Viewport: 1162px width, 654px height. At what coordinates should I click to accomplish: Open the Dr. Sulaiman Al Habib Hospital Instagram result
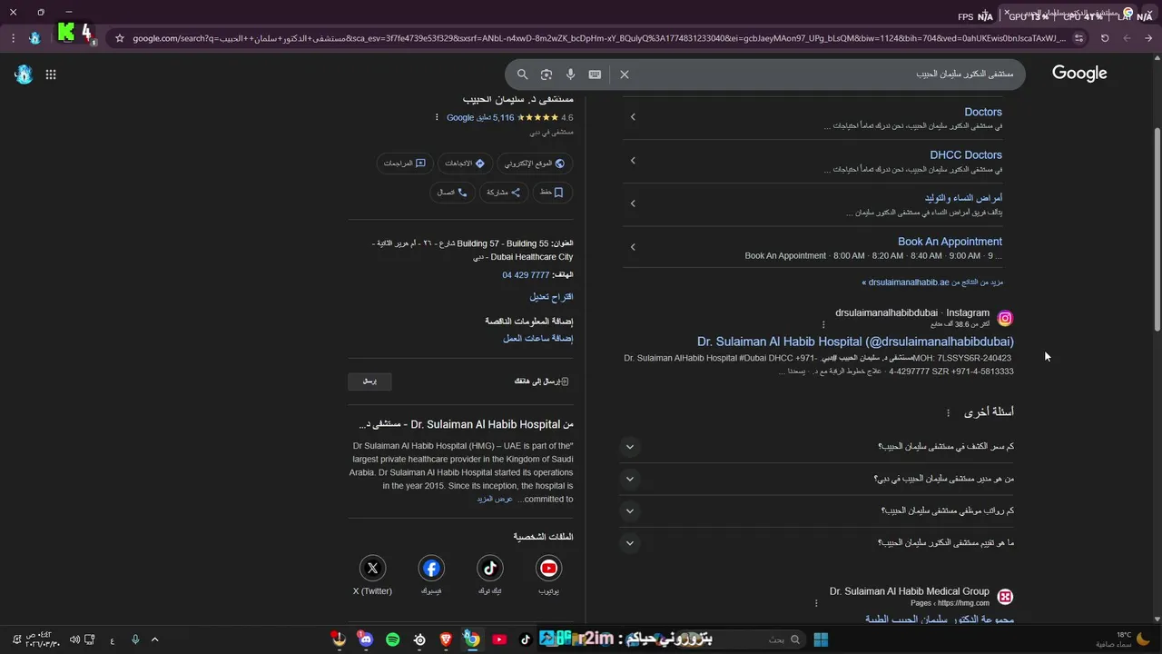click(x=855, y=342)
